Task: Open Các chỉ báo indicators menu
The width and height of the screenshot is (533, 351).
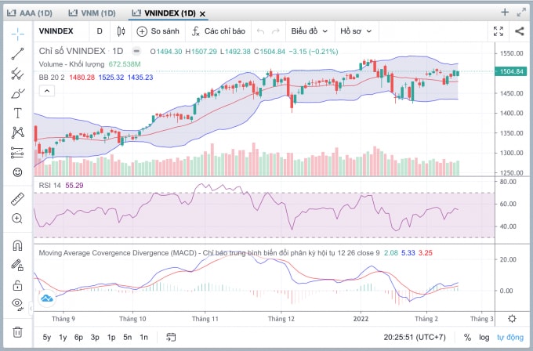Action: (219, 31)
